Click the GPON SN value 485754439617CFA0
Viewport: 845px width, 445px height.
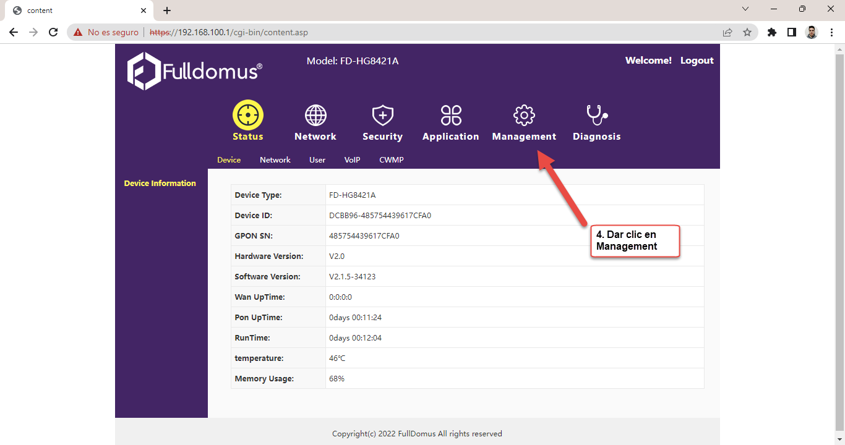point(364,235)
